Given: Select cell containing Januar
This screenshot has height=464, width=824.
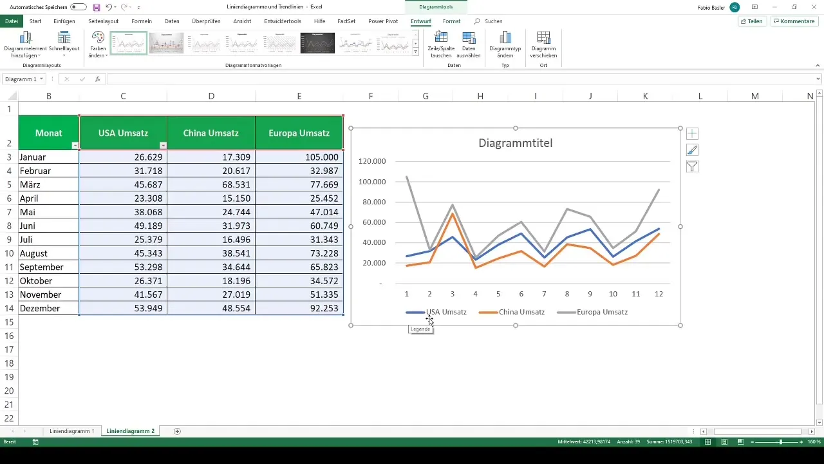Looking at the screenshot, I should [49, 157].
